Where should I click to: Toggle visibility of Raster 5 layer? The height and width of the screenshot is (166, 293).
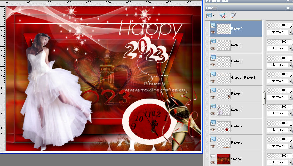coord(213,65)
